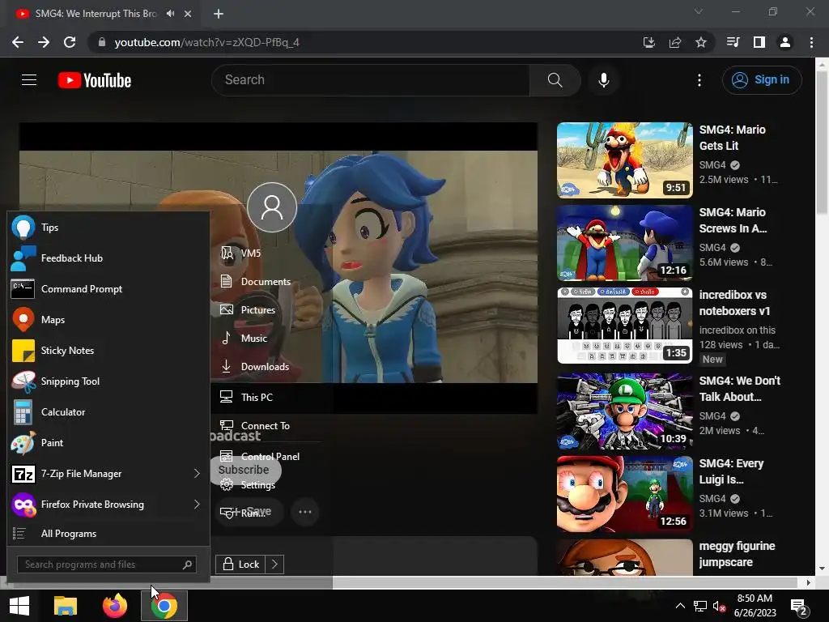Mute the tab via speaker icon
Image resolution: width=829 pixels, height=622 pixels.
[x=170, y=13]
